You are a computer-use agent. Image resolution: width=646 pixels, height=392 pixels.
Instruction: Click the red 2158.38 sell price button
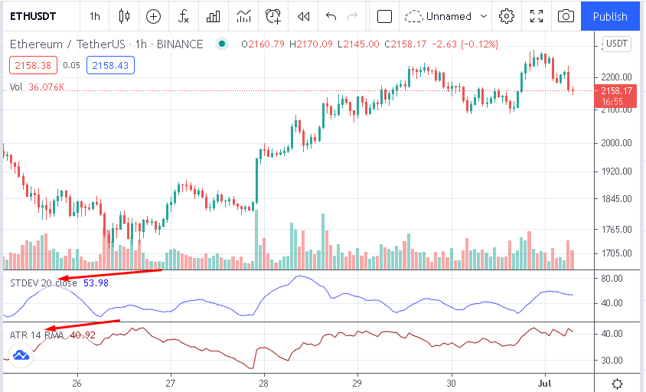[32, 66]
